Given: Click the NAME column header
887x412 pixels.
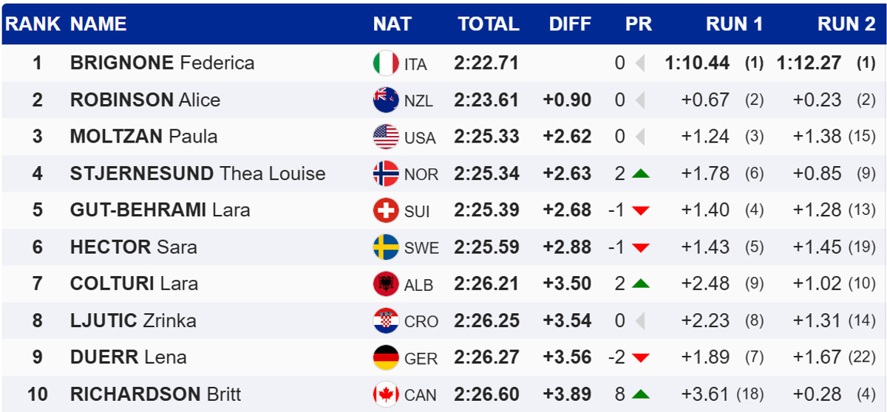Looking at the screenshot, I should click(98, 24).
